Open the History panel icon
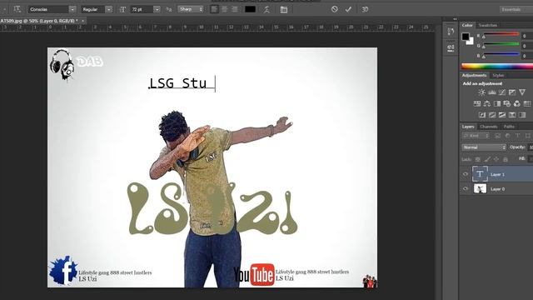The width and height of the screenshot is (533, 300). pyautogui.click(x=451, y=32)
